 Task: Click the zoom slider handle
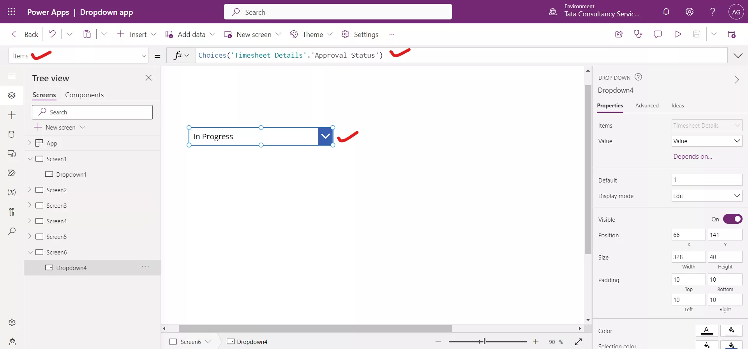coord(484,342)
